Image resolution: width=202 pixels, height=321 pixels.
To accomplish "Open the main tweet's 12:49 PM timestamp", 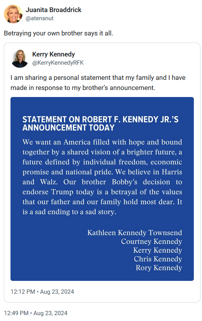I will point(36,313).
